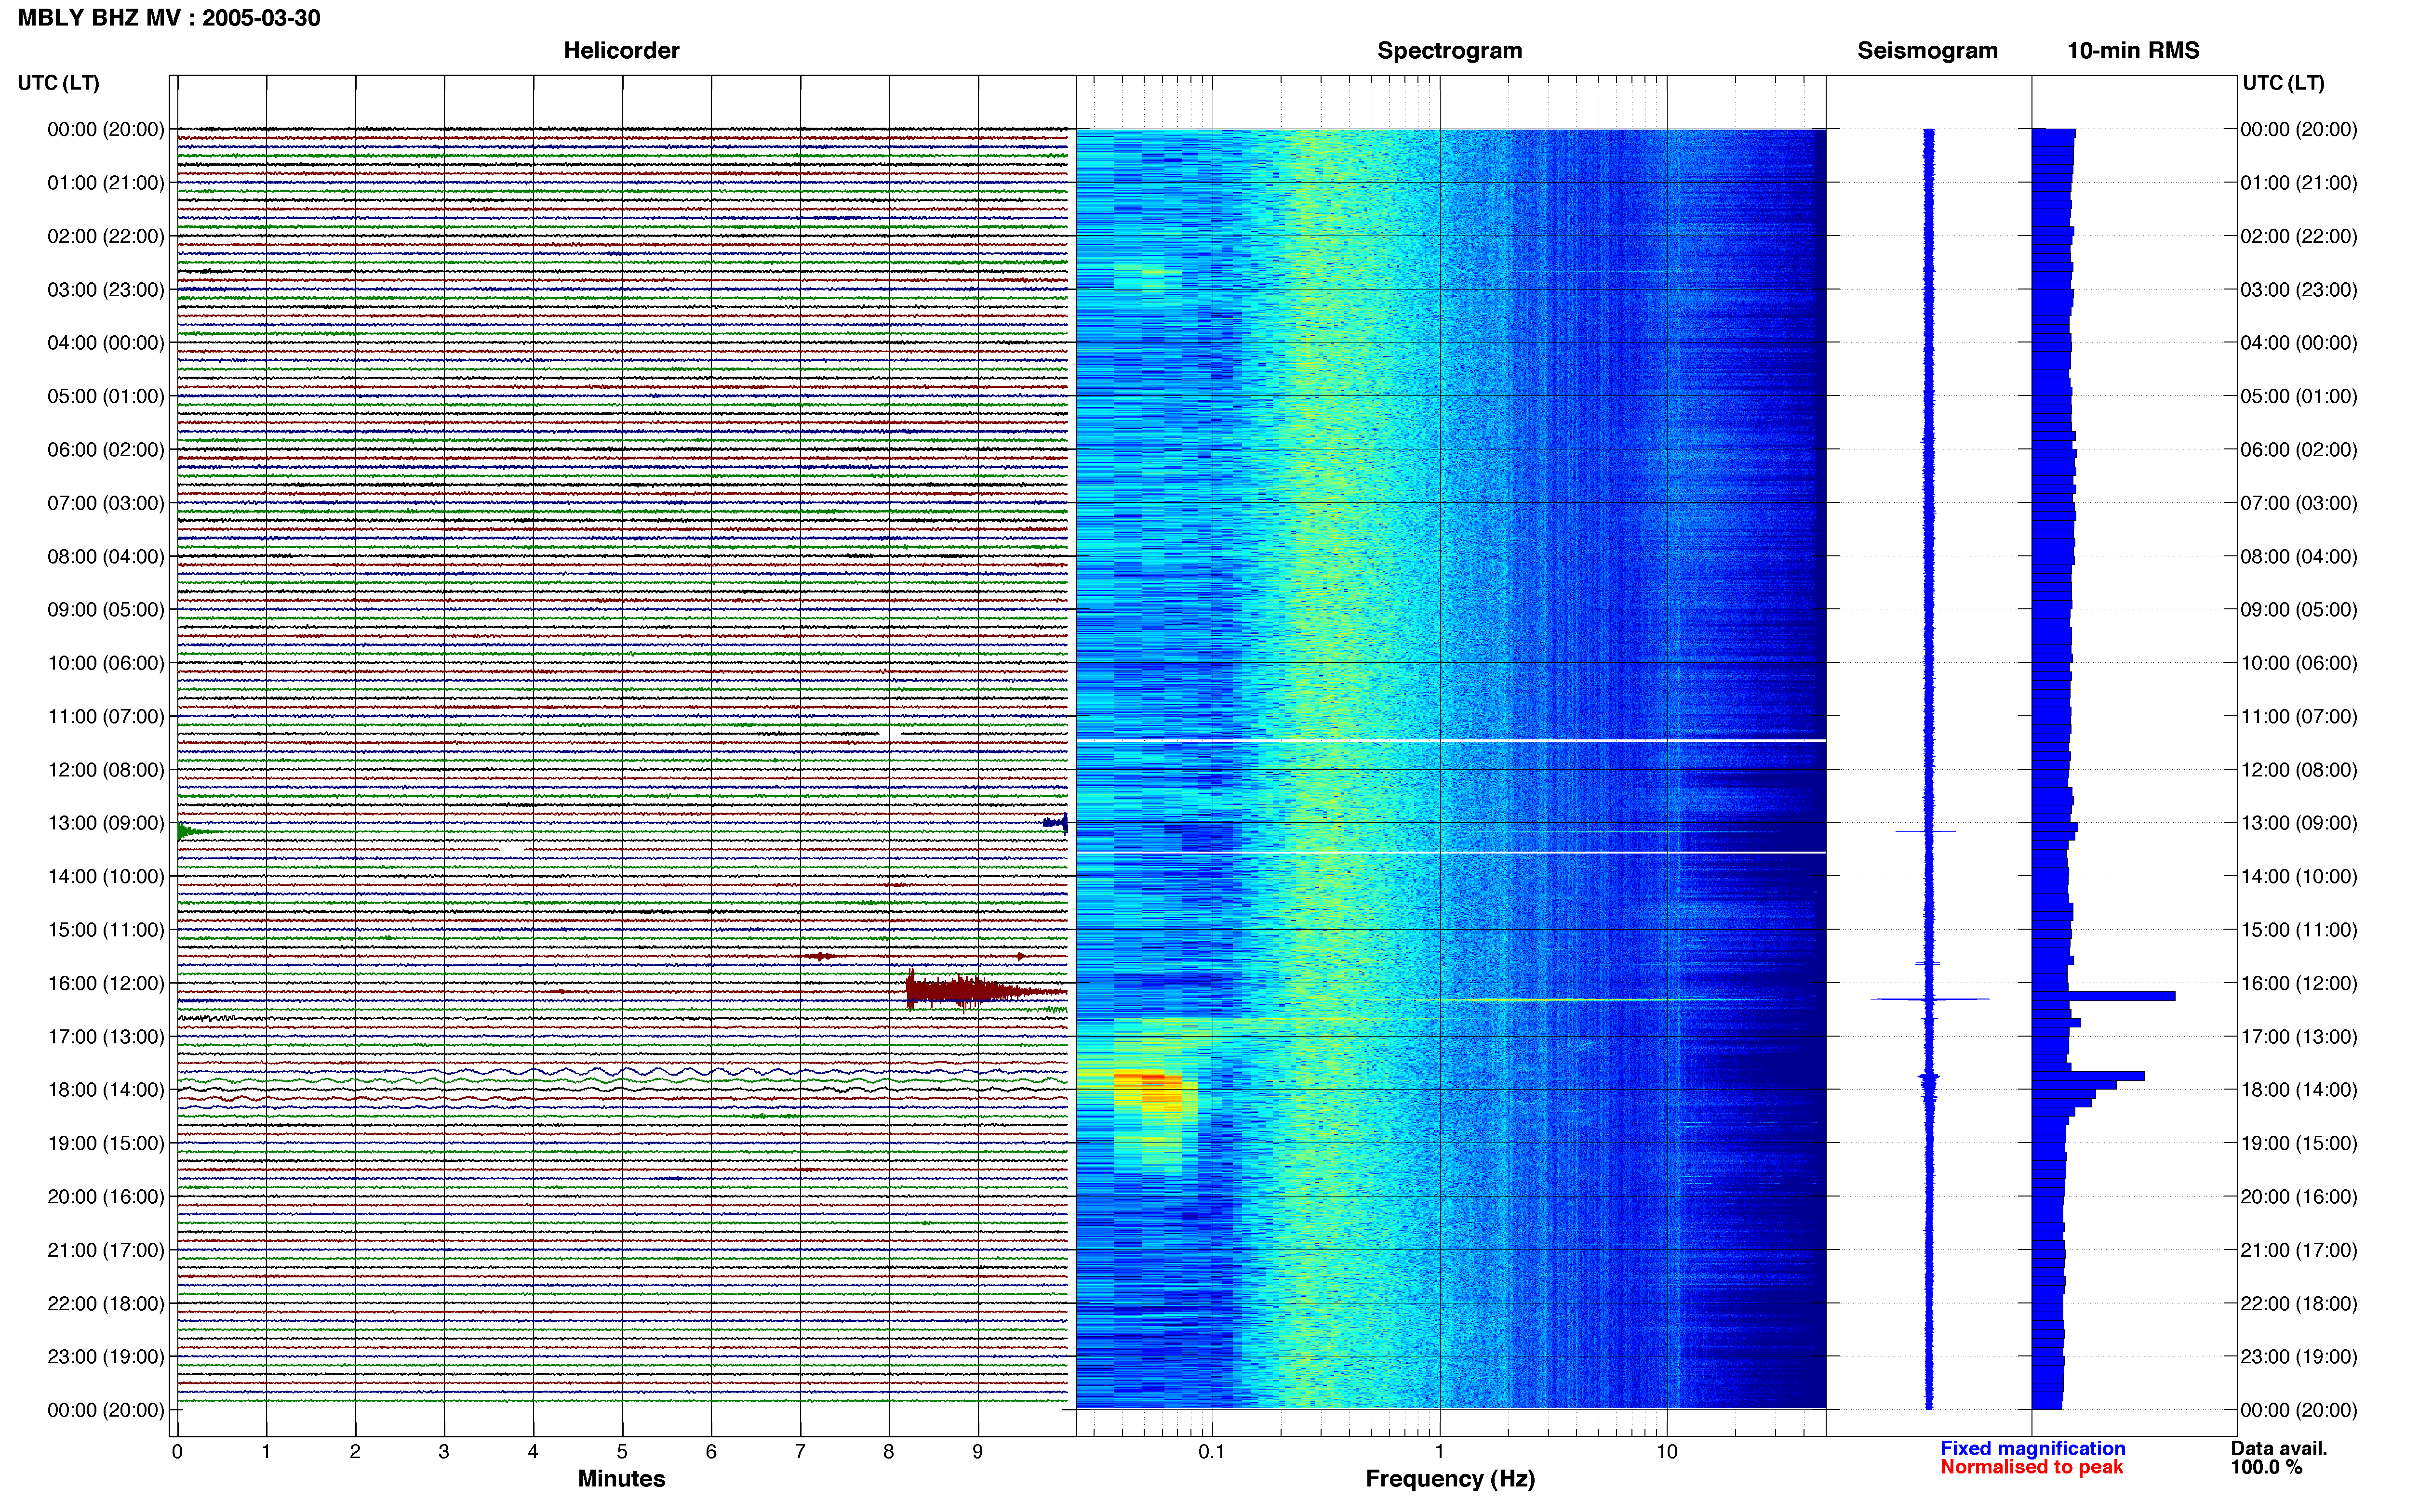Click the '100.0 %' data availability value
Viewport: 2419px width, 1512px height.
(2266, 1467)
